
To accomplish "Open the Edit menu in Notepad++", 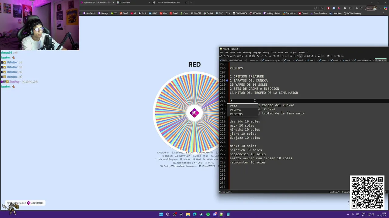I will pos(226,53).
